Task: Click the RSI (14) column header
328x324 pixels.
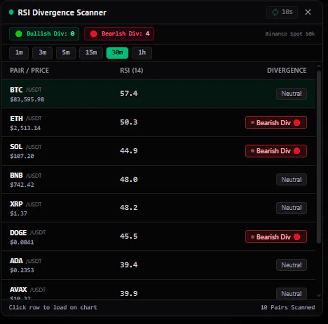Action: click(x=132, y=70)
